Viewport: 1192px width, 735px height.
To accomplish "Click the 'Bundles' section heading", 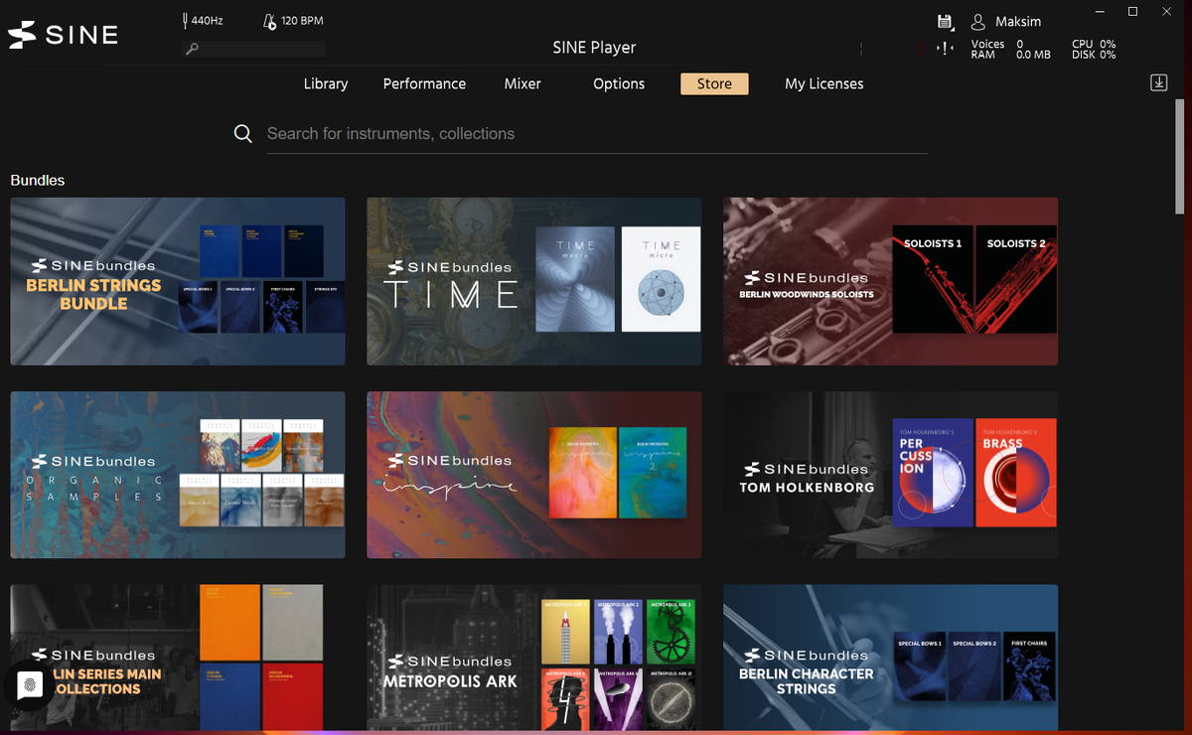I will (x=38, y=181).
